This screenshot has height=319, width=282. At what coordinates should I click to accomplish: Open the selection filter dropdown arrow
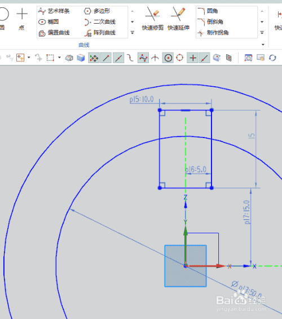[x=29, y=57]
